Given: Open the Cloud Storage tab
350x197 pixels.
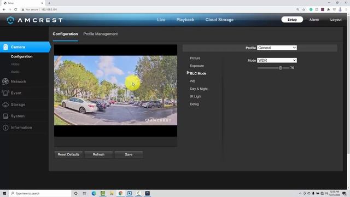Looking at the screenshot, I should (219, 20).
